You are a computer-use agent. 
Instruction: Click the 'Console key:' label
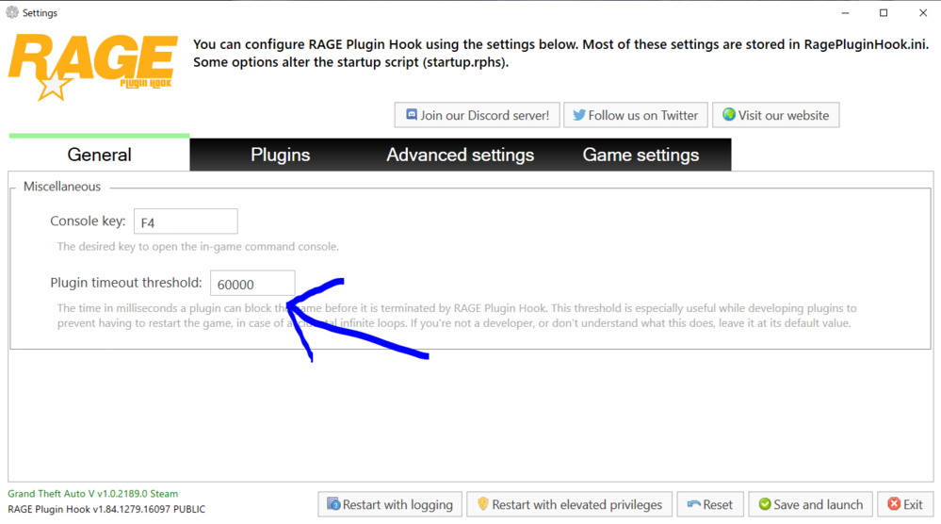point(88,221)
